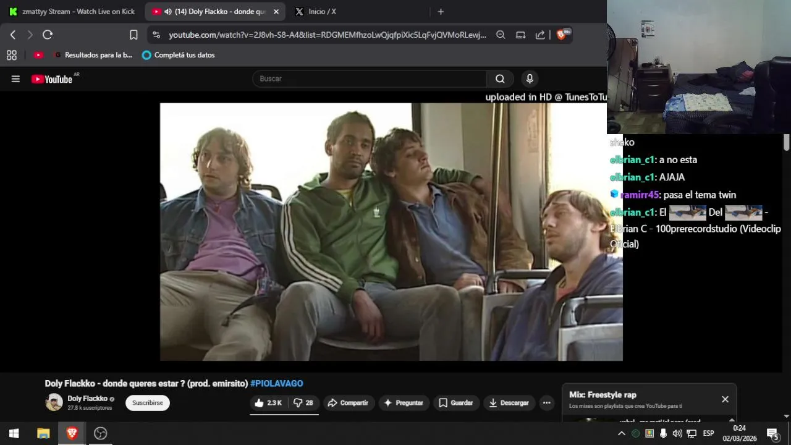Click the system tray microphone icon
The image size is (791, 445).
click(x=663, y=433)
